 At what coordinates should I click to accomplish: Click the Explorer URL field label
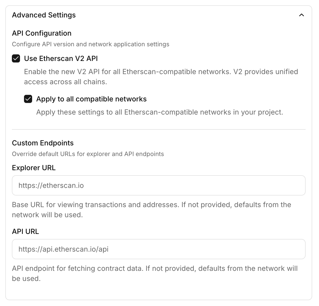coord(34,168)
